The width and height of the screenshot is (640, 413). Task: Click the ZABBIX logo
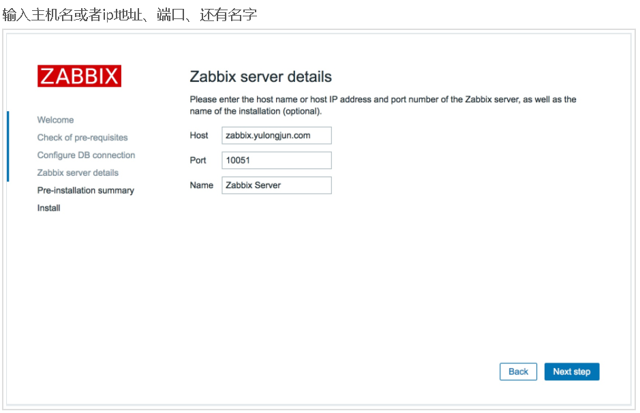tap(79, 76)
